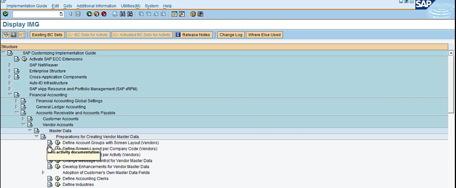Expand Adoption of Customer's Own Master Data Fields
The image size is (456, 188).
tap(43, 173)
